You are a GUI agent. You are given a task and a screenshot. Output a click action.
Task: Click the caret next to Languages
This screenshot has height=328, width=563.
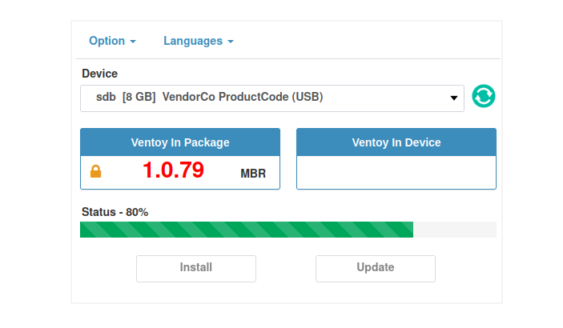(231, 42)
